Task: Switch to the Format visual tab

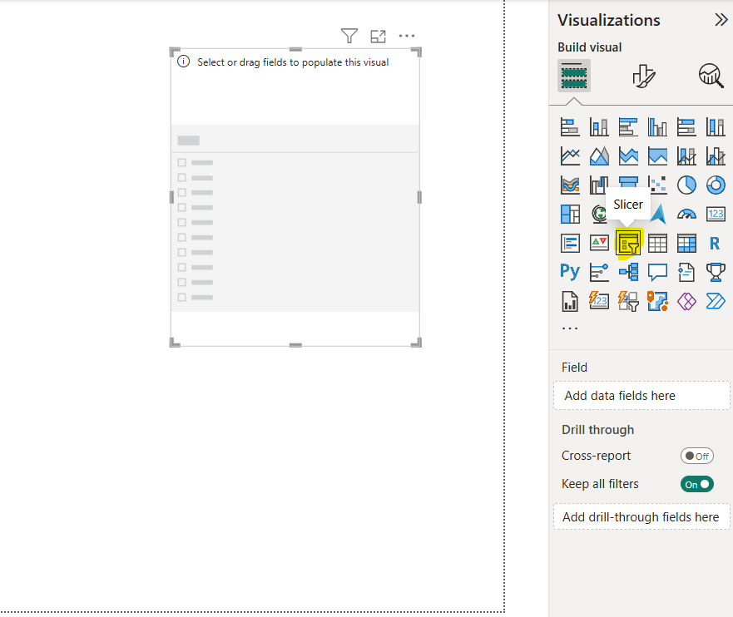Action: pos(642,77)
